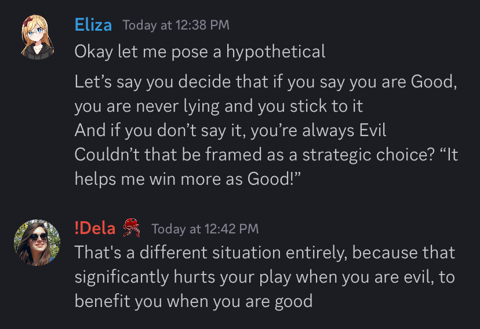Image resolution: width=480 pixels, height=329 pixels.
Task: Click the line "benefit you when you are good"
Action: point(194,301)
